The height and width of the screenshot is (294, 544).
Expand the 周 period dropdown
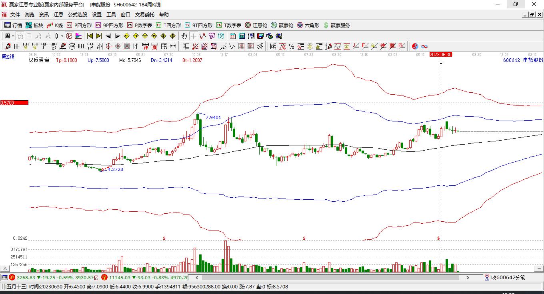(x=9, y=36)
